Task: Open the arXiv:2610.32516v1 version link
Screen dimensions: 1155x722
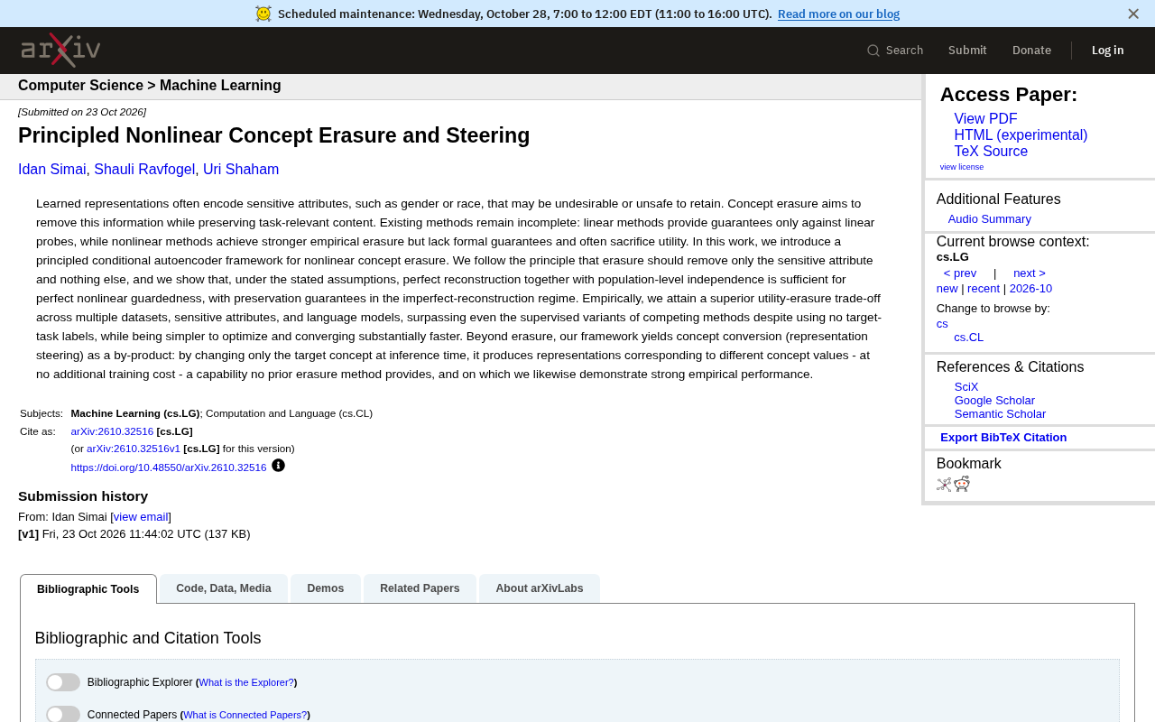Action: coord(134,449)
